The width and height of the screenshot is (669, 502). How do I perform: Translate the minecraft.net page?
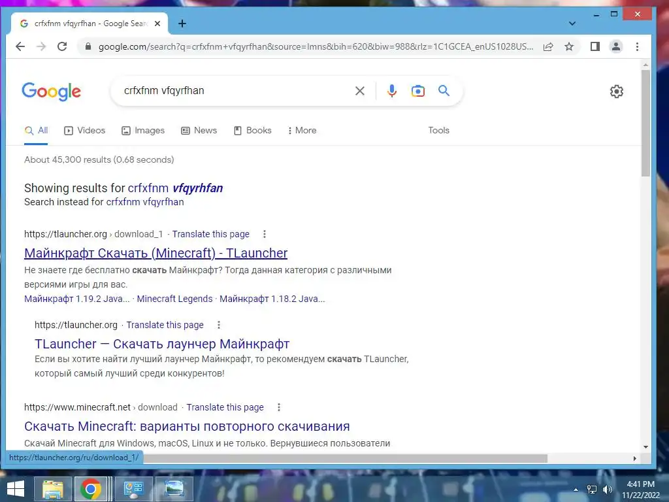pos(225,407)
